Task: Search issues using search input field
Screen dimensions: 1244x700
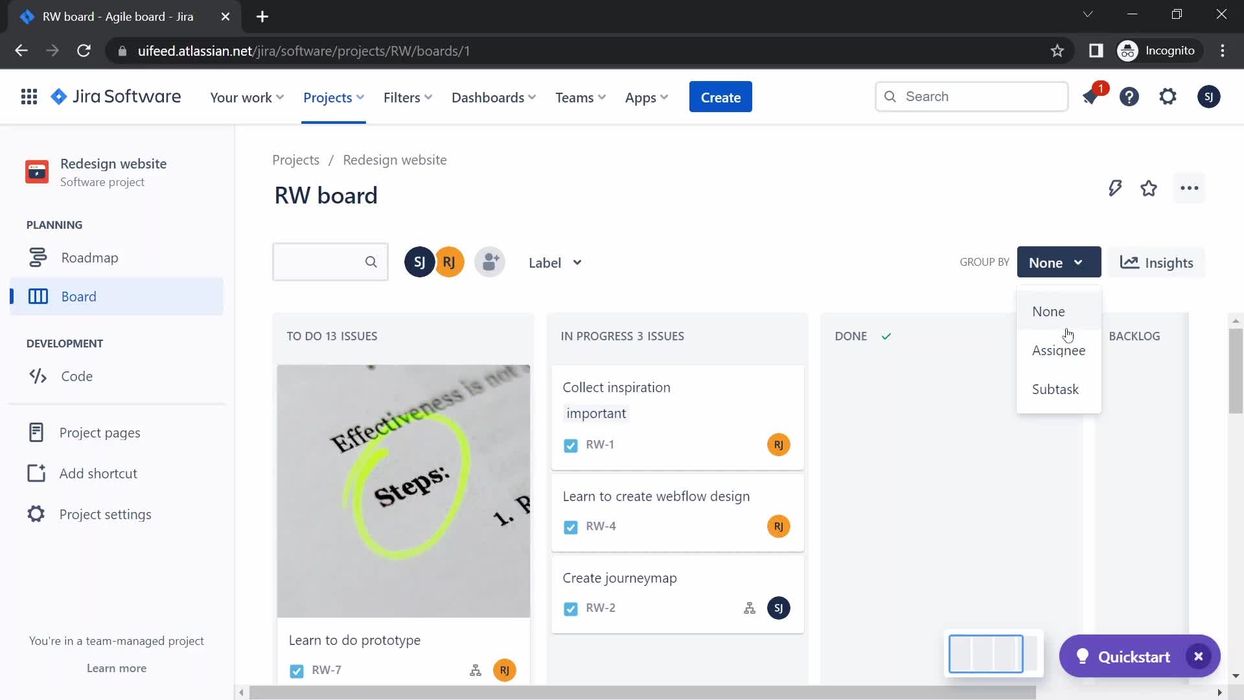Action: [x=329, y=262]
